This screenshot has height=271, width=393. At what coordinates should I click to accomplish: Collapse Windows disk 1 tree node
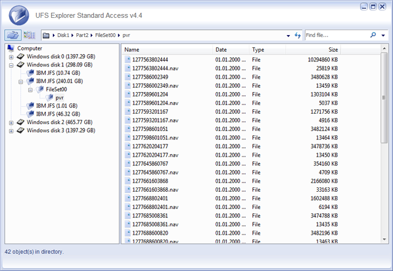[x=11, y=65]
